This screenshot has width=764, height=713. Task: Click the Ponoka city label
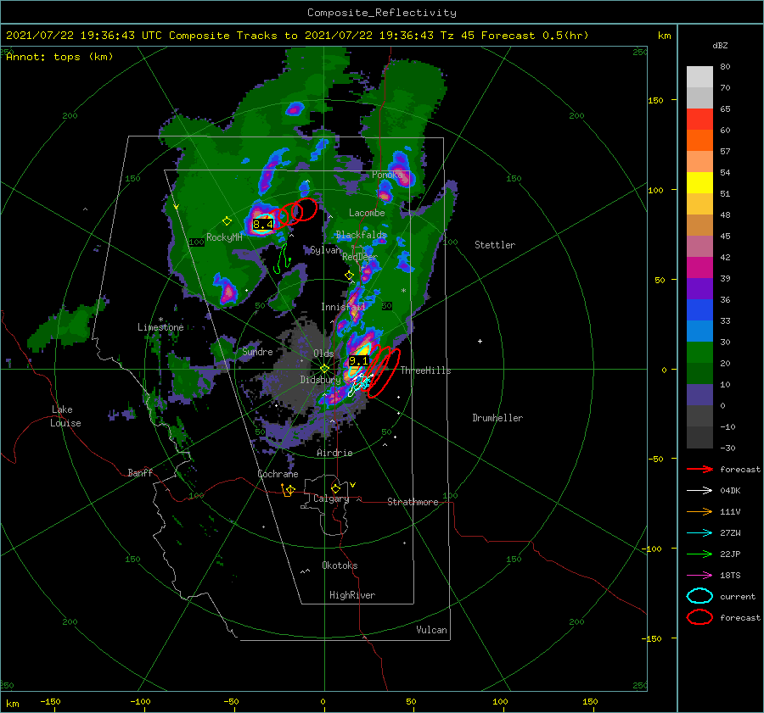pyautogui.click(x=387, y=175)
